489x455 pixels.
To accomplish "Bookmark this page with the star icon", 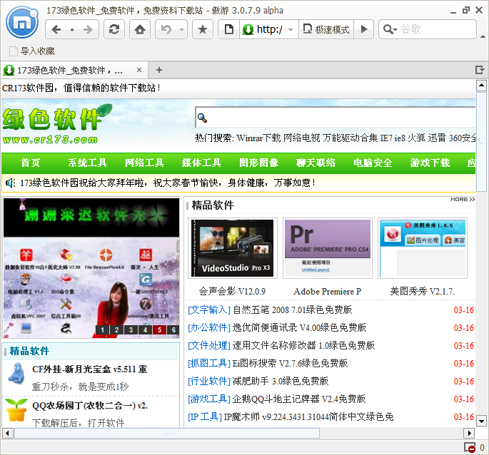I will [x=203, y=29].
